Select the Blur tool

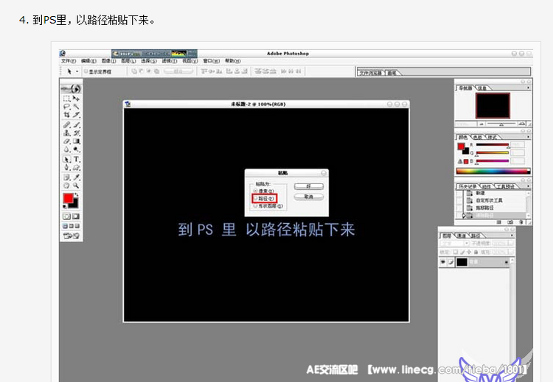tap(66, 149)
